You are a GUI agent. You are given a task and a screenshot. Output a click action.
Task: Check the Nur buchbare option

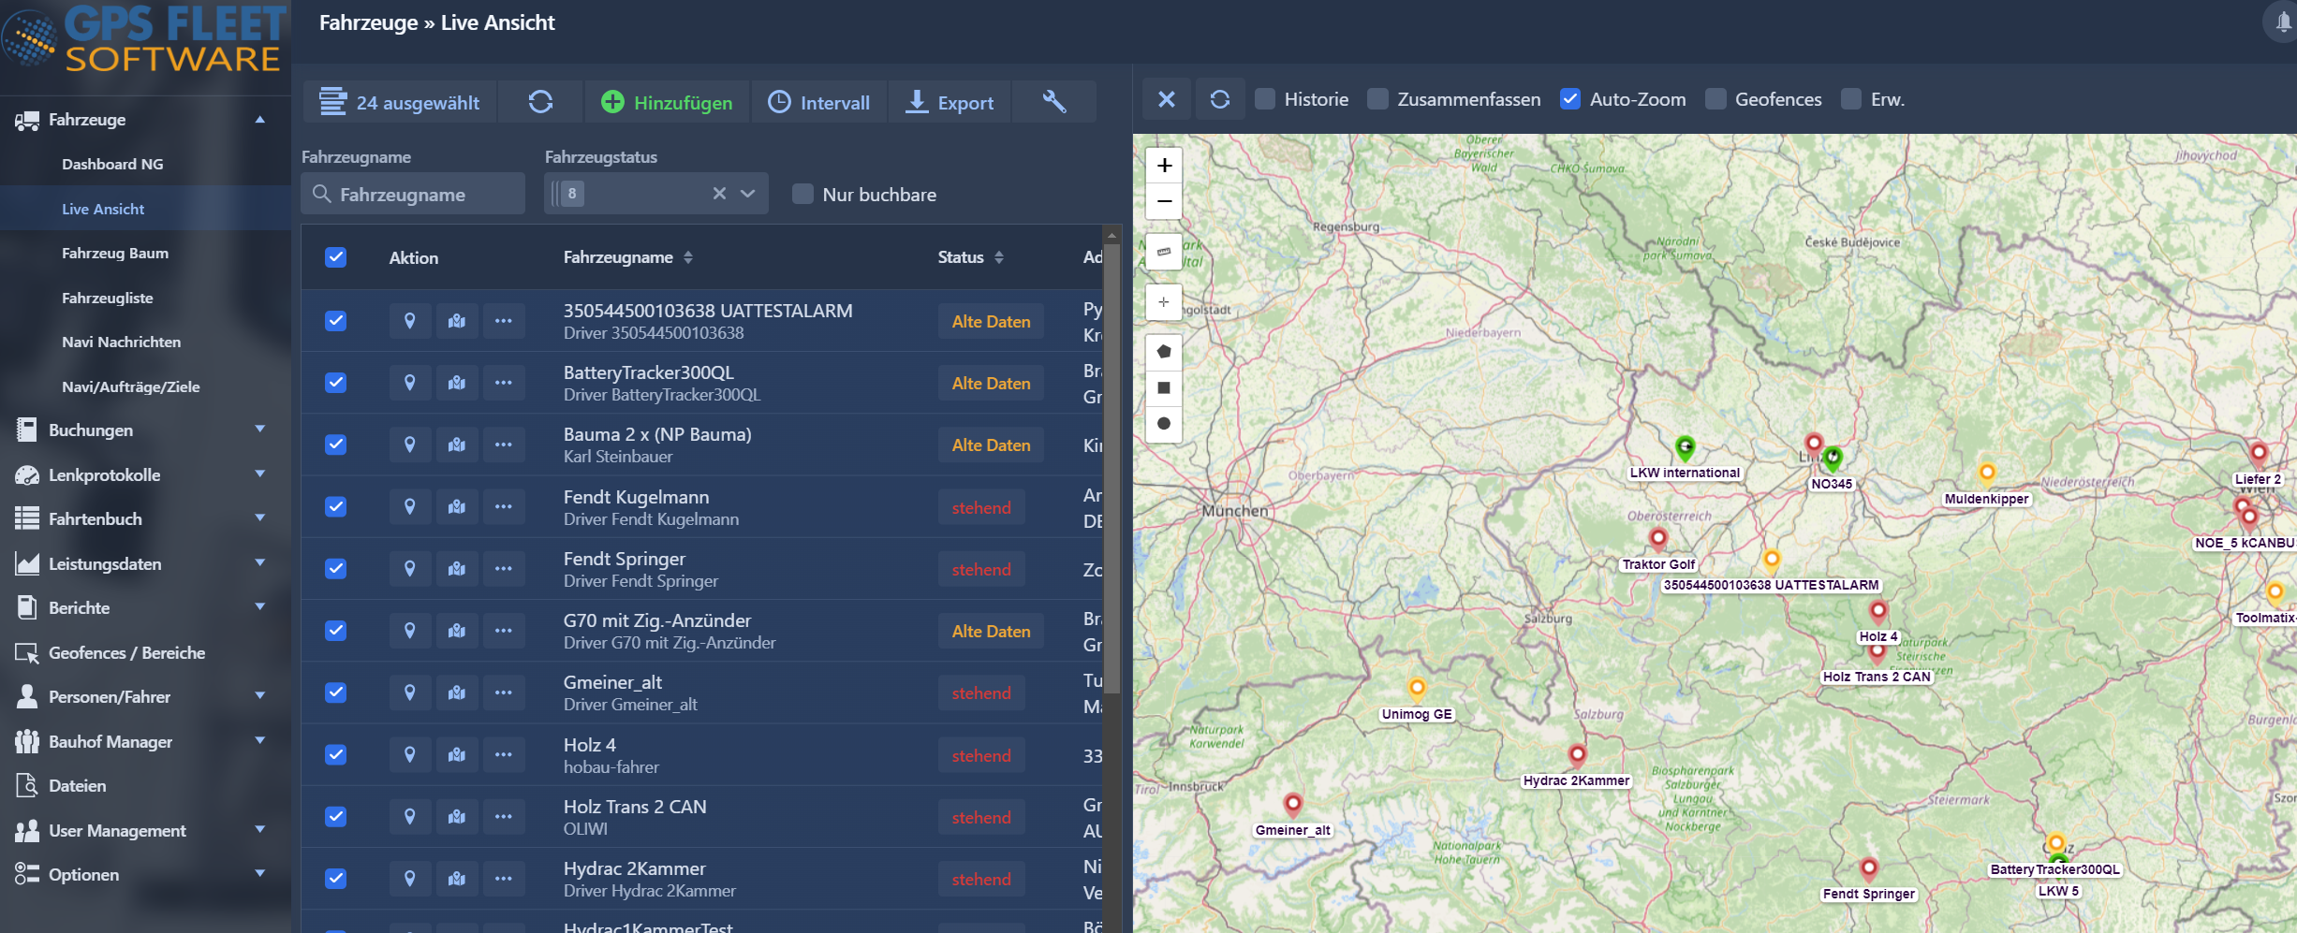coord(802,195)
